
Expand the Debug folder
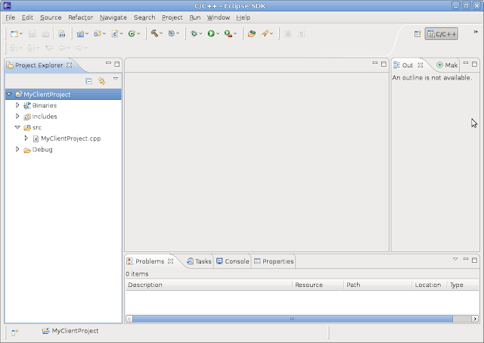[17, 149]
